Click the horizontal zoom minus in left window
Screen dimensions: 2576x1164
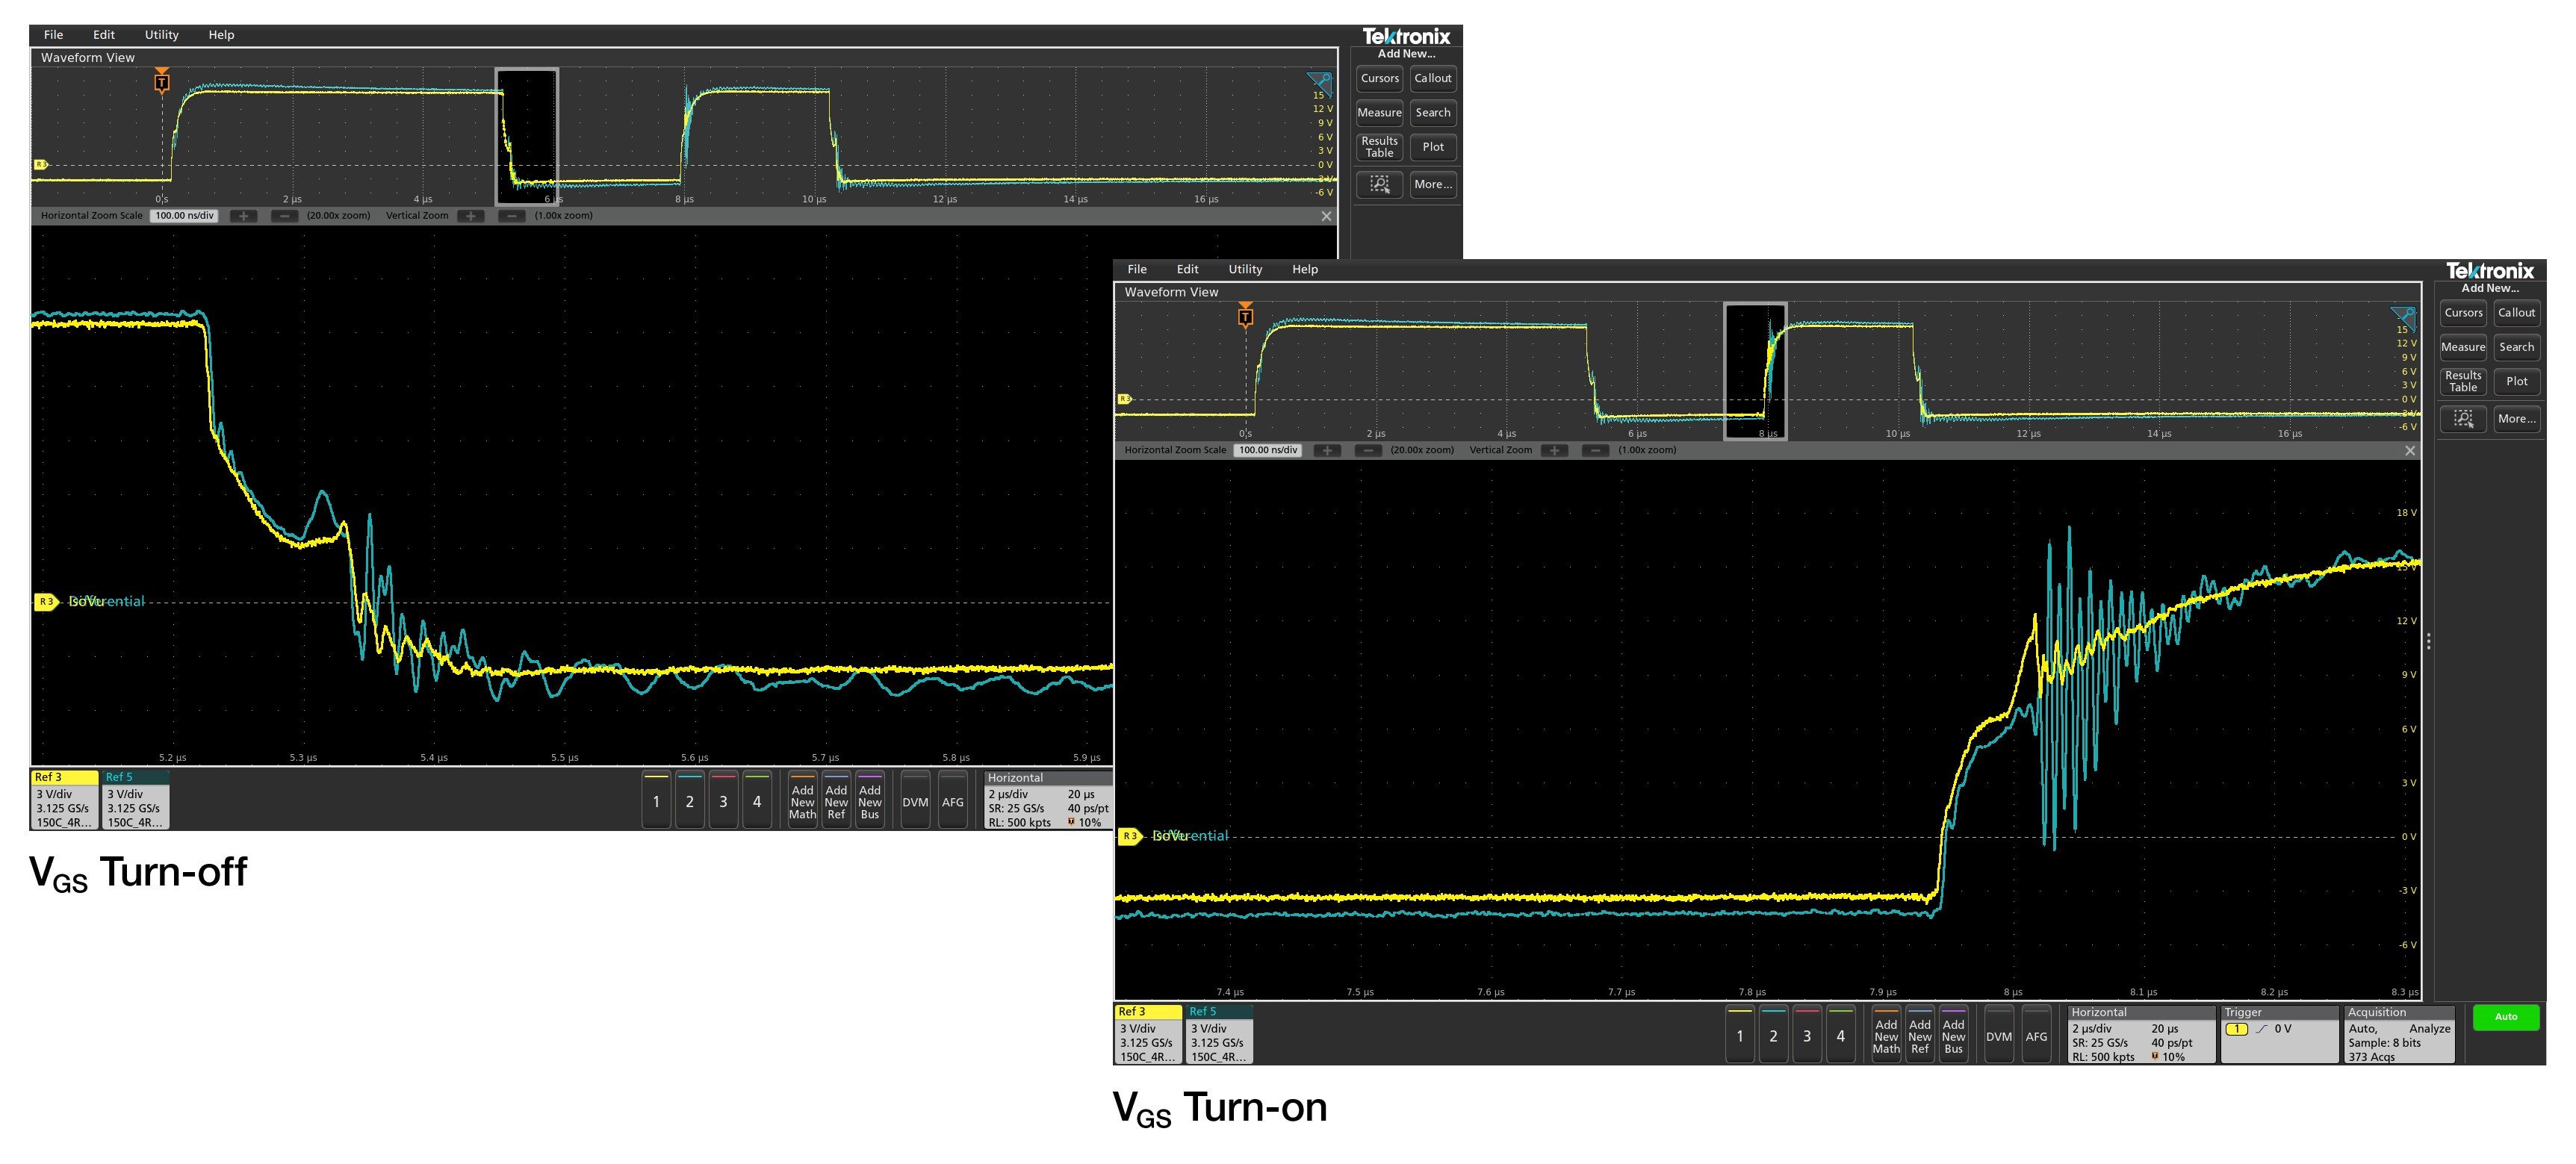coord(284,216)
